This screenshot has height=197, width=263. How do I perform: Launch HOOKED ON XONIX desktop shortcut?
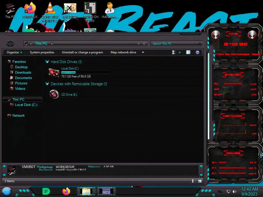90,12
